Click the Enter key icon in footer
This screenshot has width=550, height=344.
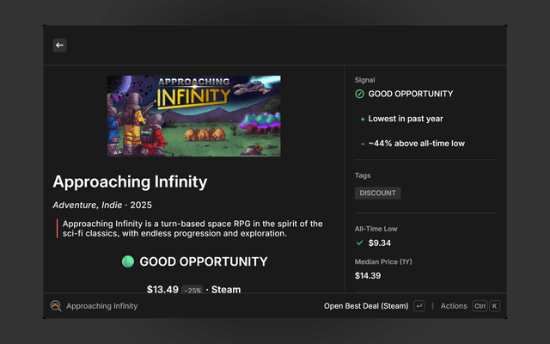[x=419, y=306]
